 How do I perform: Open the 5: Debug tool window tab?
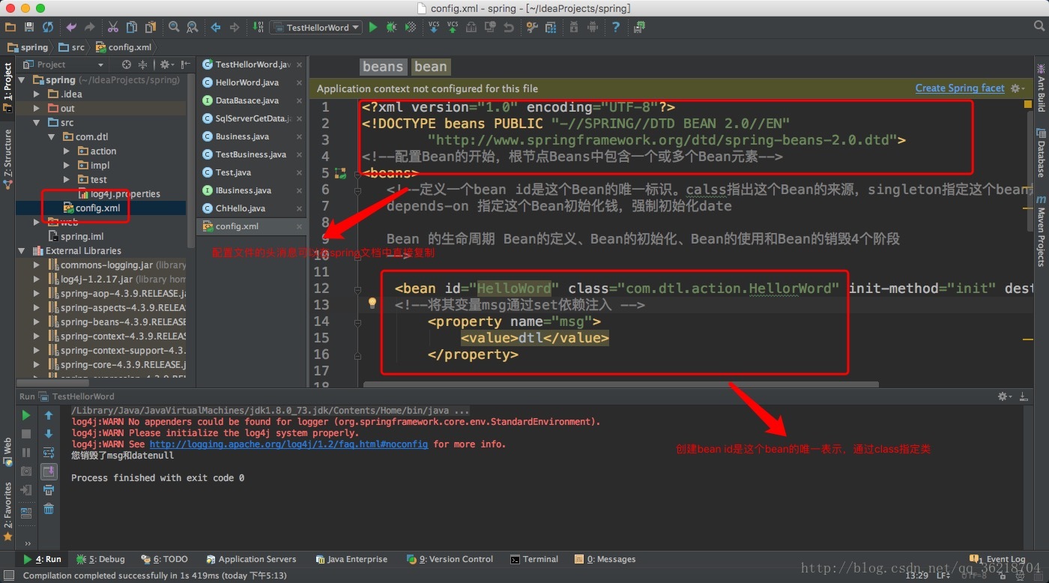tap(100, 559)
